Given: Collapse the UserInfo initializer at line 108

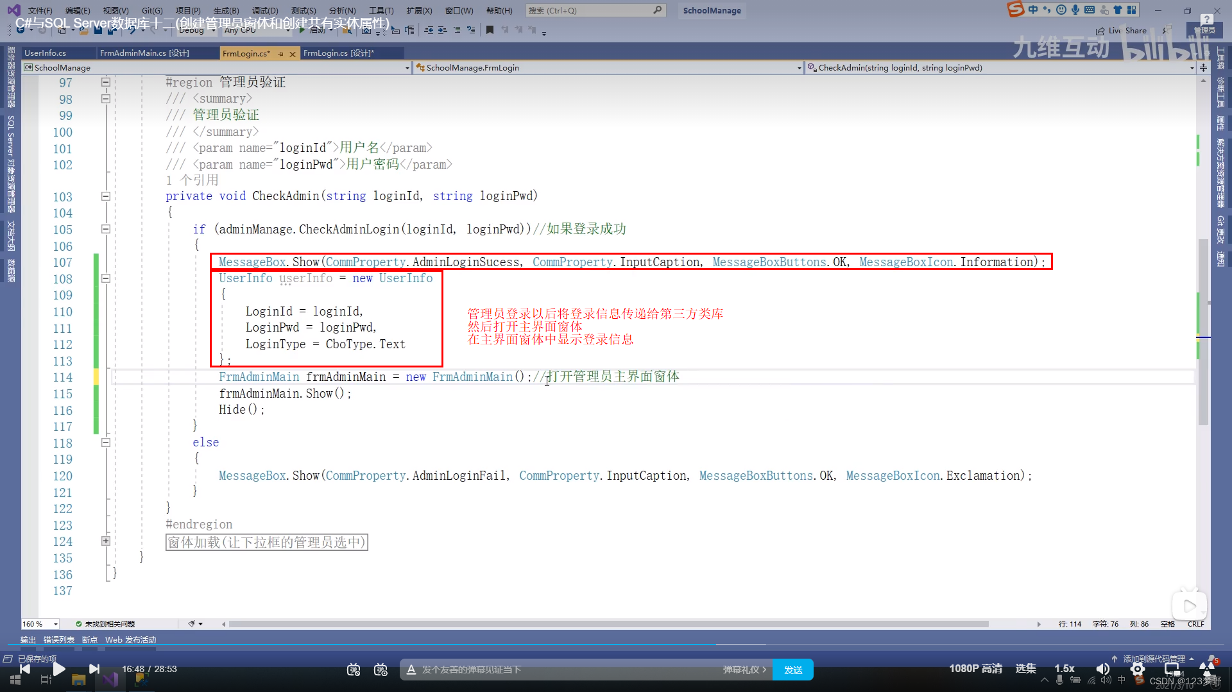Looking at the screenshot, I should pyautogui.click(x=106, y=278).
